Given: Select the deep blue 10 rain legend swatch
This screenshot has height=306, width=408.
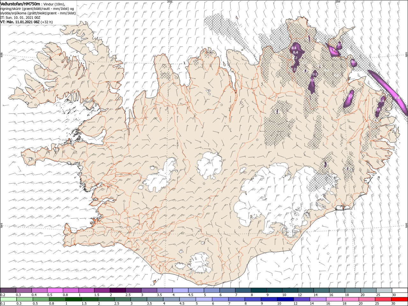Looking at the screenshot, I should [x=285, y=299].
